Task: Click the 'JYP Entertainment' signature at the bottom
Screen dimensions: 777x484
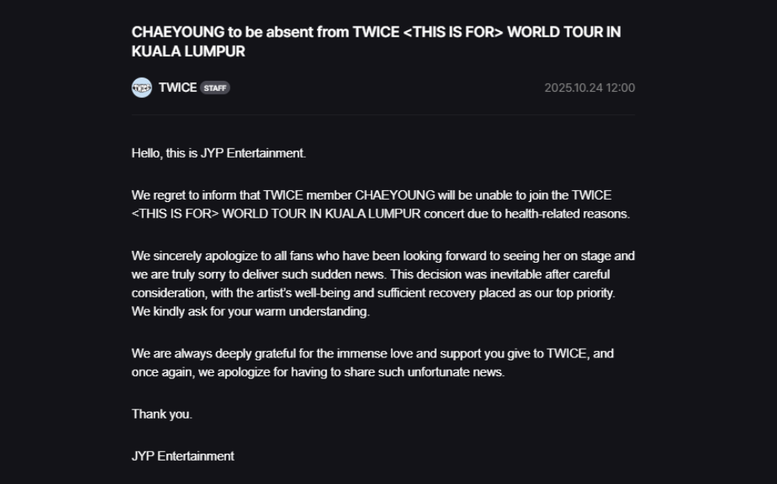Action: (183, 456)
